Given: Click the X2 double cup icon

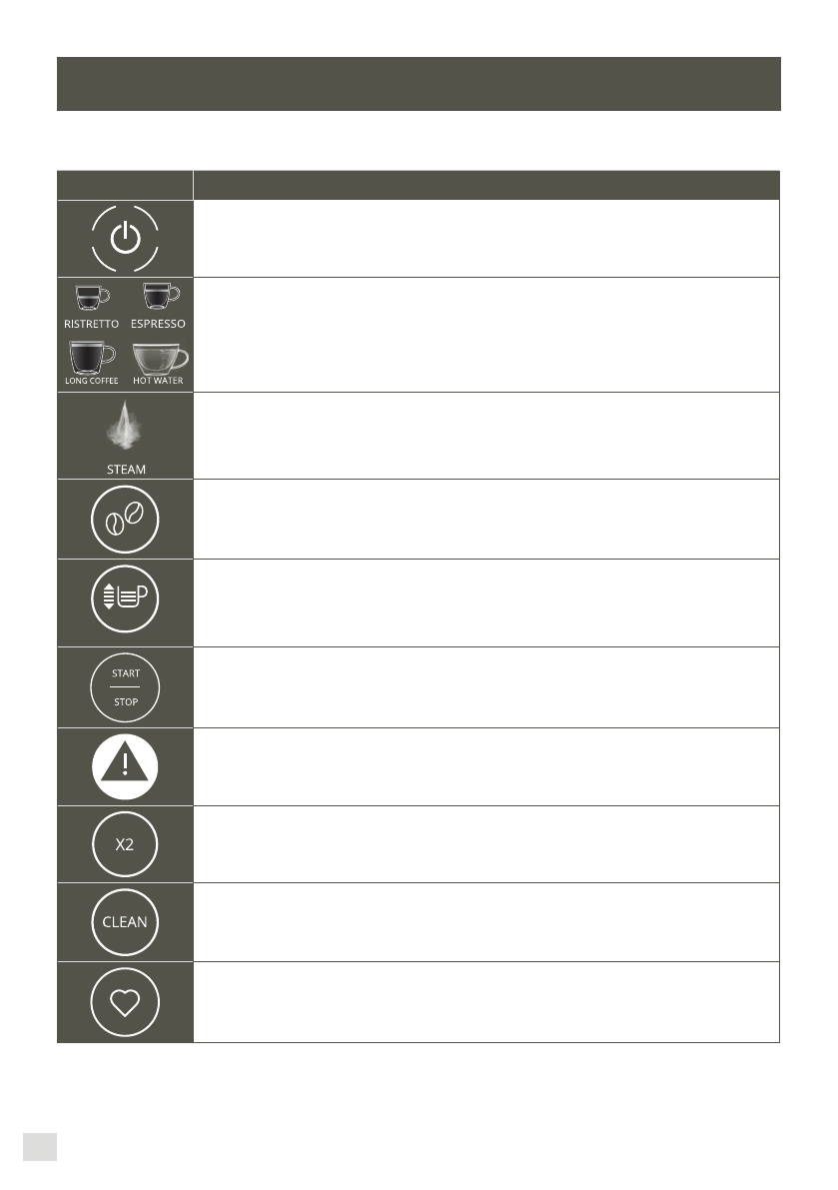Looking at the screenshot, I should (125, 844).
